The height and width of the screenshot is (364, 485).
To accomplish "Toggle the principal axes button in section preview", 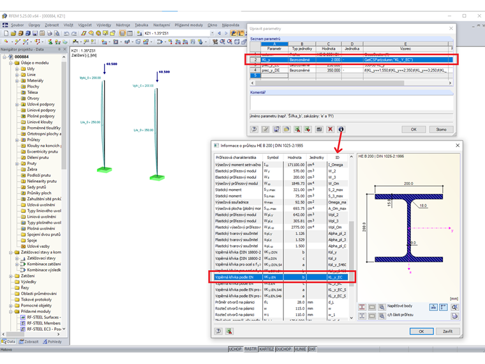I will [x=444, y=307].
